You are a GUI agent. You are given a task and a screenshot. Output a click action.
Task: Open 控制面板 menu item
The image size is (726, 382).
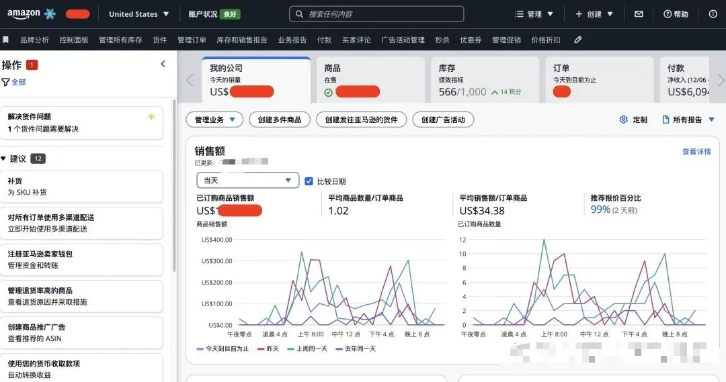tap(74, 40)
